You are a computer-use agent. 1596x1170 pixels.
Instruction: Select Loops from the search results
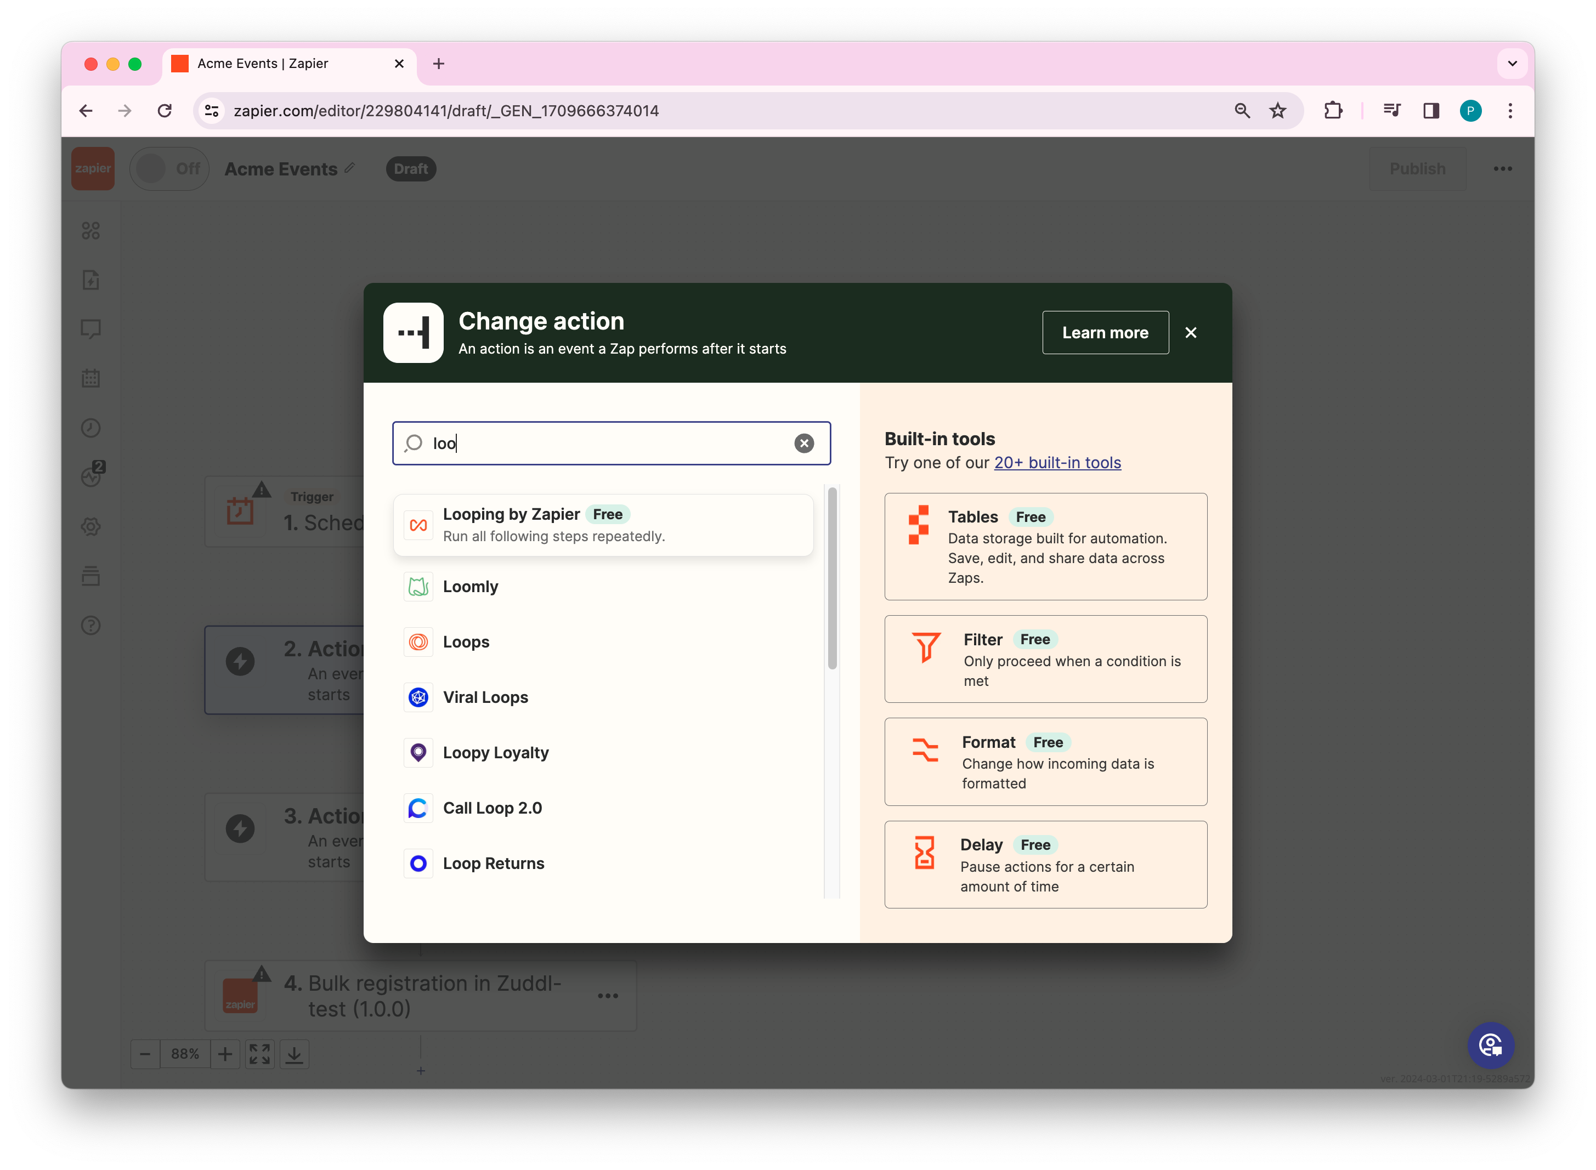click(x=466, y=641)
